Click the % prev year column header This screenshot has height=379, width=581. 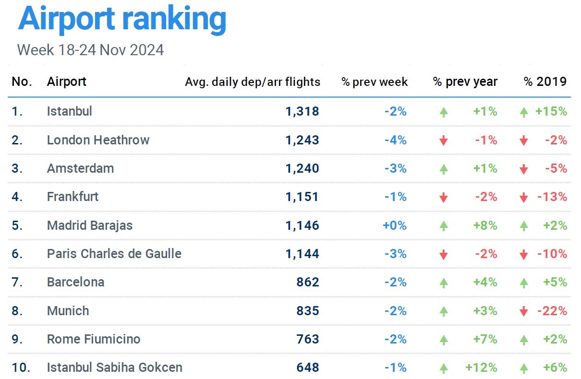[465, 82]
